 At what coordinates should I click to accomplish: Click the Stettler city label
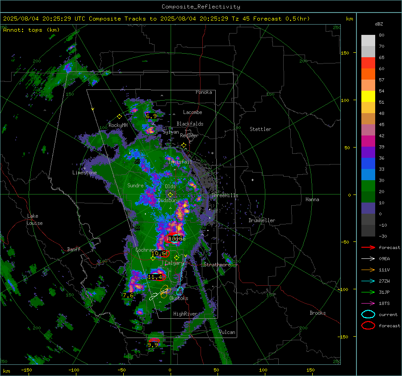(x=260, y=129)
